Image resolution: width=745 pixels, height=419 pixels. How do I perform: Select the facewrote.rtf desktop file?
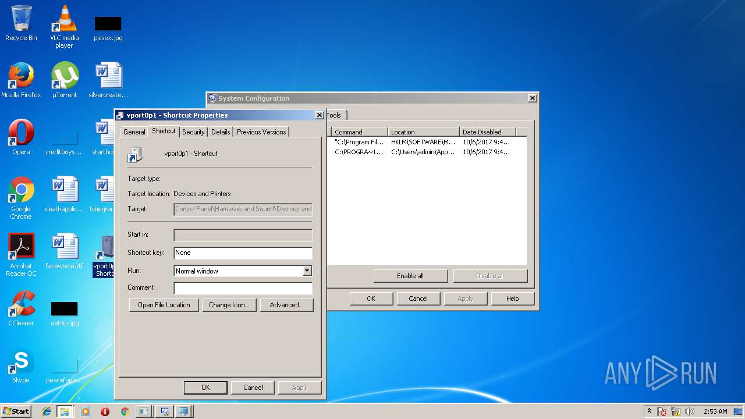(65, 251)
